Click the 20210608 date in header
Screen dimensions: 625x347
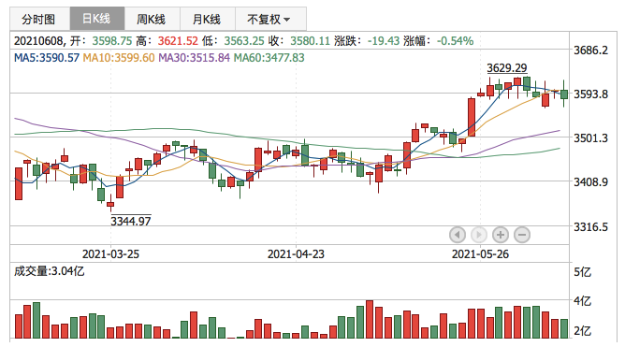38,40
